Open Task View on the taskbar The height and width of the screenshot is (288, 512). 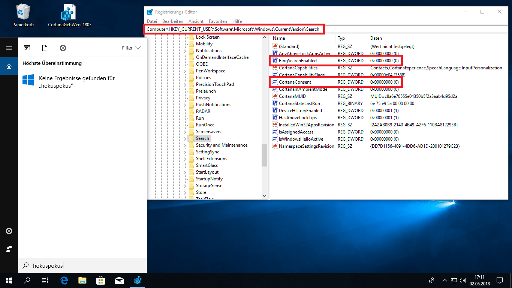(45, 280)
